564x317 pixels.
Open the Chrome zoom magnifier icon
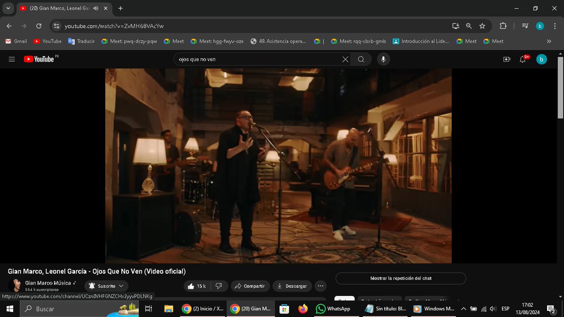point(469,26)
